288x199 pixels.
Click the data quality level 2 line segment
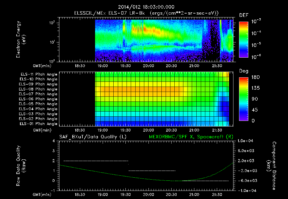click(x=96, y=161)
